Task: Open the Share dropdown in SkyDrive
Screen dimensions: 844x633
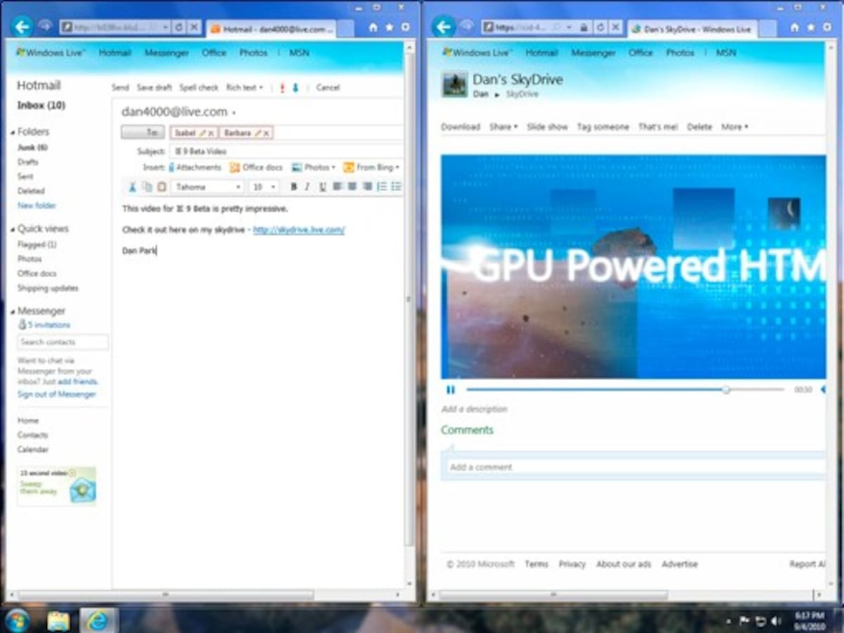Action: coord(503,127)
